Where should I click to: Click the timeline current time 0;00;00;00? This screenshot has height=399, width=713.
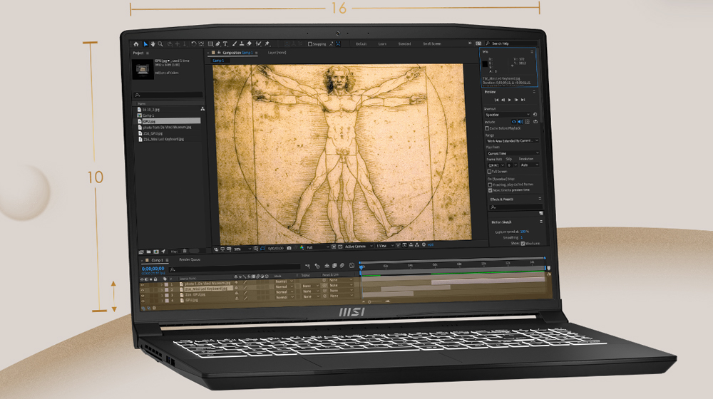pyautogui.click(x=153, y=269)
